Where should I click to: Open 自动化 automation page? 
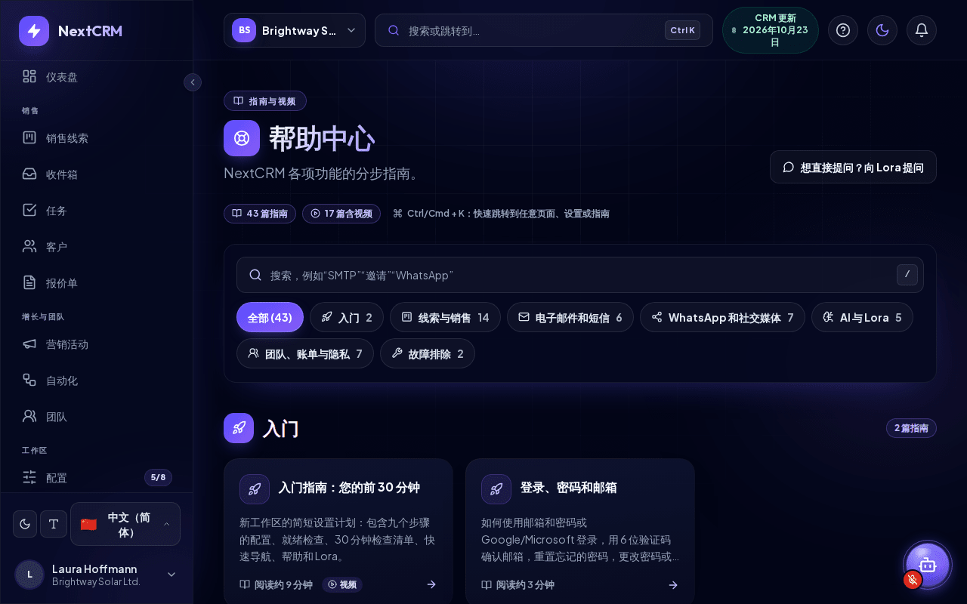97,381
